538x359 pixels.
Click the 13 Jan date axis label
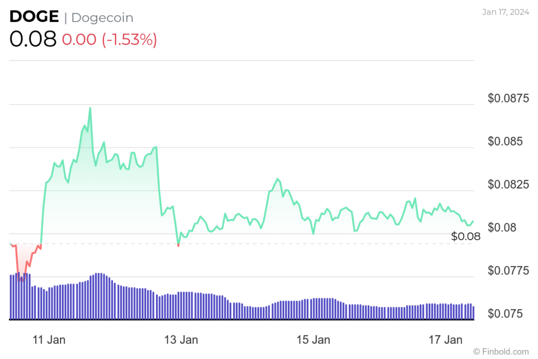(x=181, y=340)
